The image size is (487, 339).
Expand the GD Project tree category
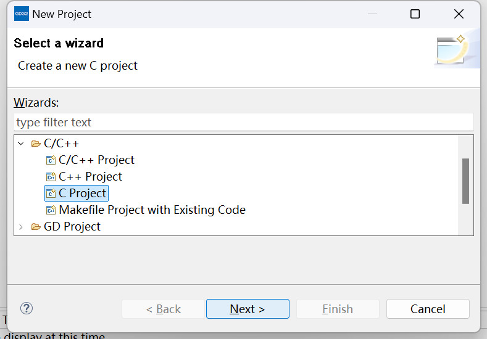(21, 227)
